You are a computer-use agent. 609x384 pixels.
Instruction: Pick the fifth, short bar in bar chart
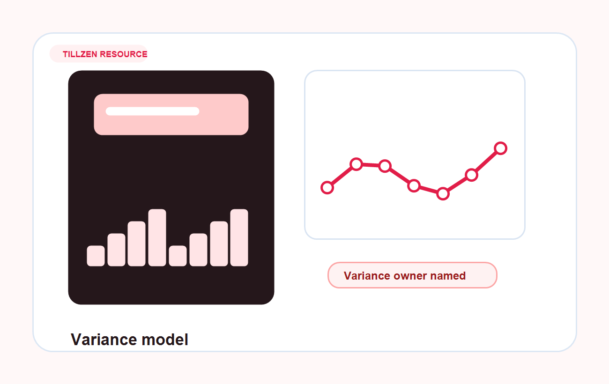coord(178,256)
